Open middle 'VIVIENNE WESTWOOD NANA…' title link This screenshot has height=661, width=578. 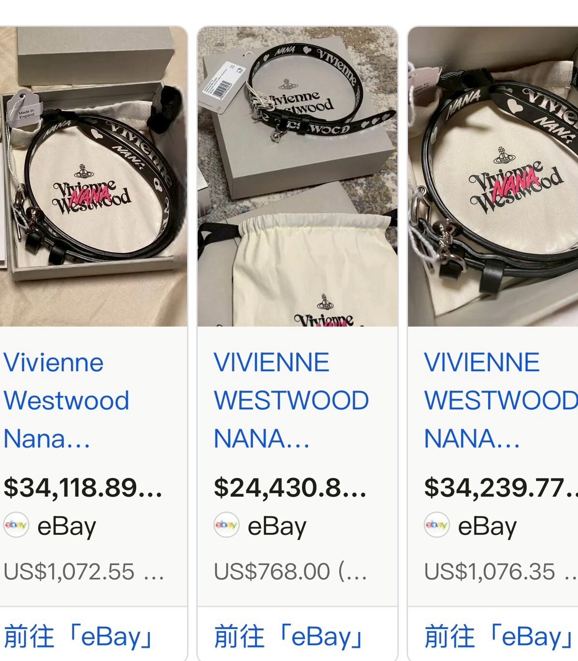coord(291,401)
